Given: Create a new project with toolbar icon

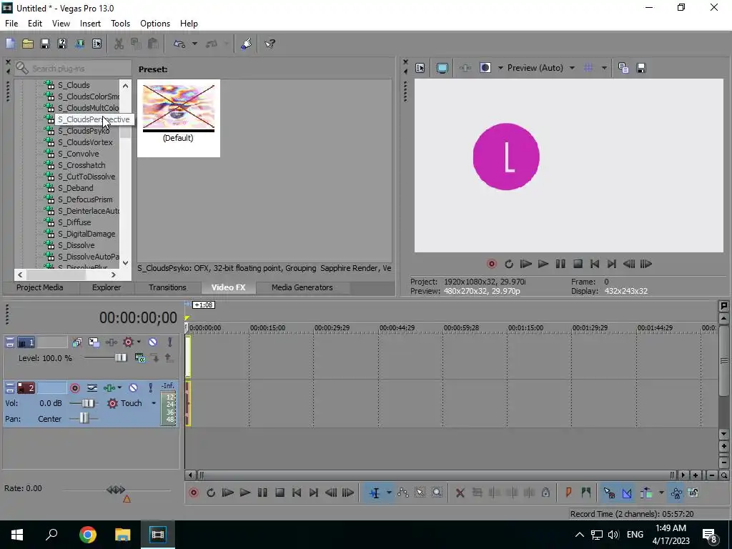Looking at the screenshot, I should [10, 44].
